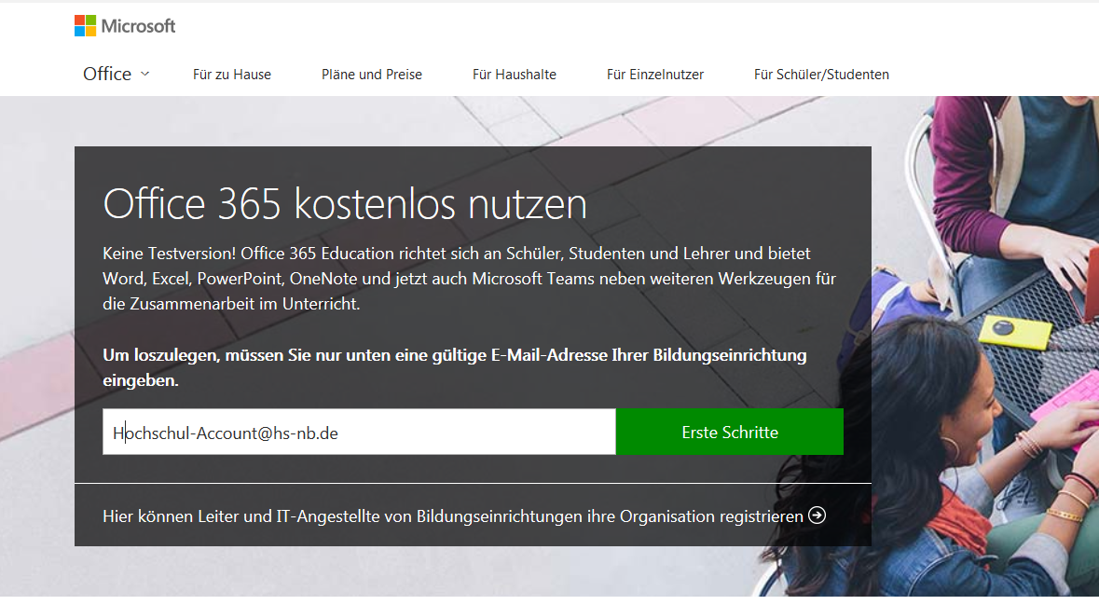Focus the Hochschul-Account email input field
This screenshot has width=1099, height=605.
359,432
